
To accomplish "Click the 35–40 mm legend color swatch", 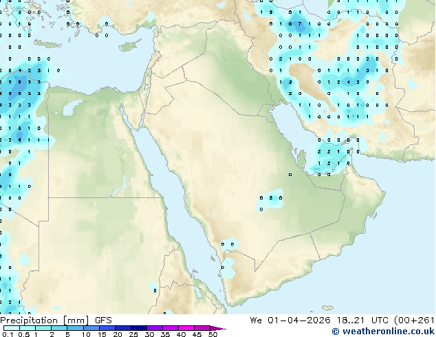I will 171,328.
